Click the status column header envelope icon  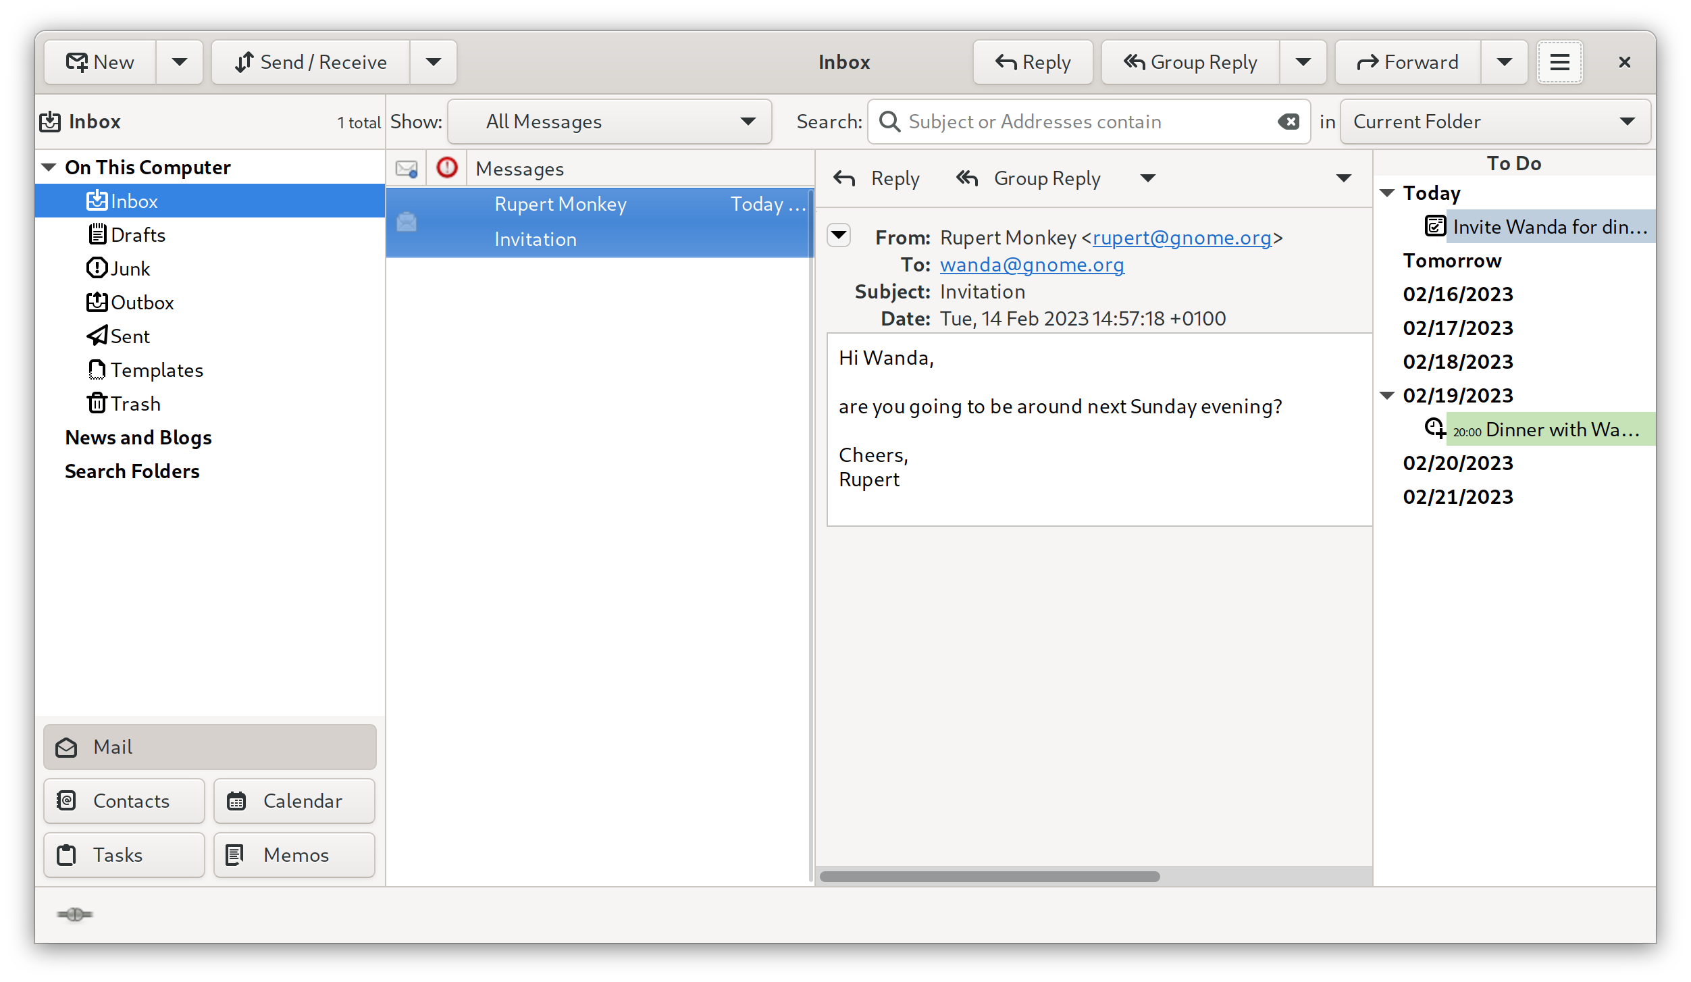[x=407, y=168]
